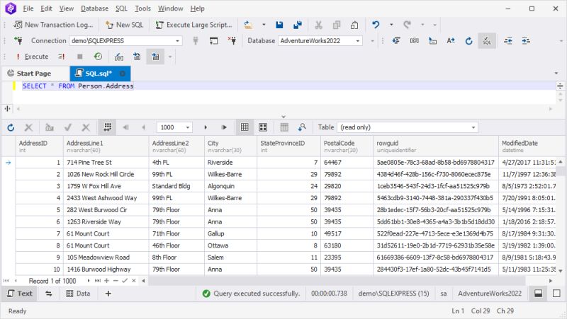This screenshot has height=319, width=567.
Task: Click the find in grid search icon
Action: point(302,127)
